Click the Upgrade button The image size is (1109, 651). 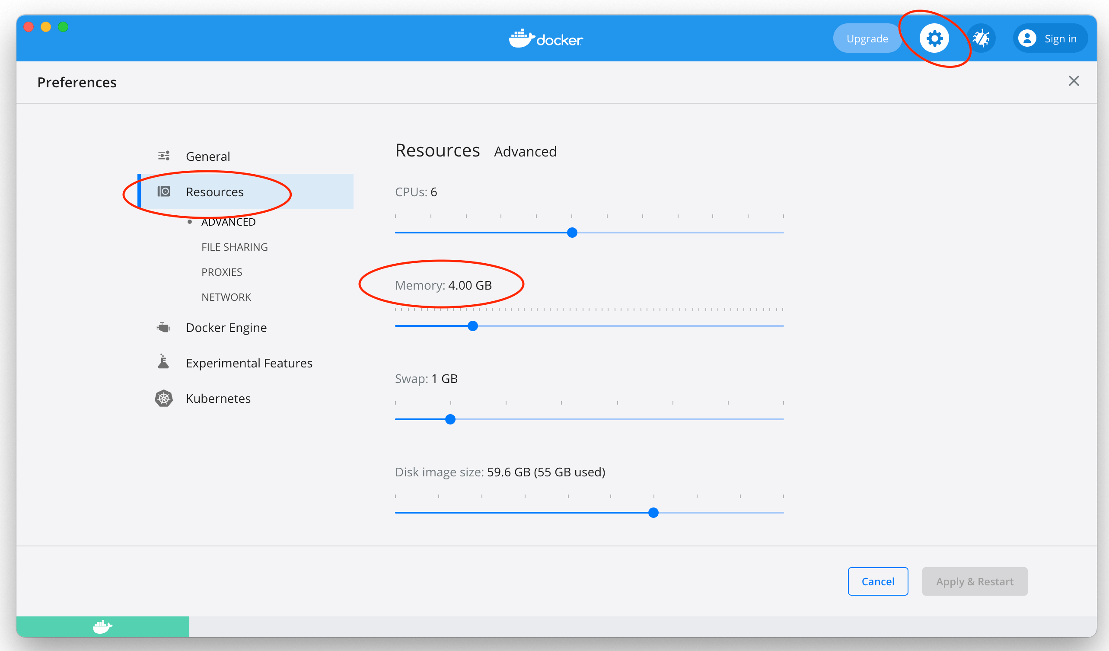(867, 38)
